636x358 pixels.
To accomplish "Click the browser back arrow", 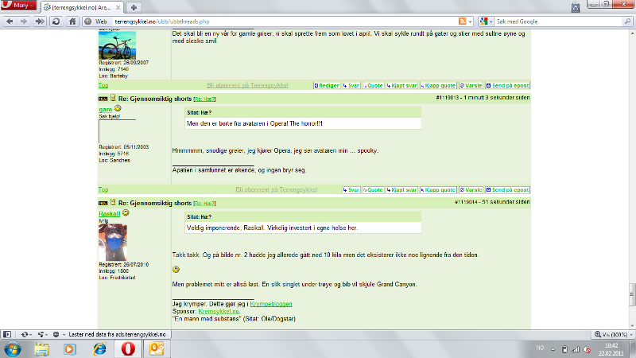I will pos(10,21).
